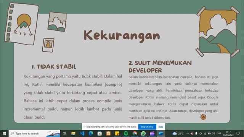Open Microsoft Edge from the taskbar
This screenshot has height=137, width=244.
coord(91,134)
